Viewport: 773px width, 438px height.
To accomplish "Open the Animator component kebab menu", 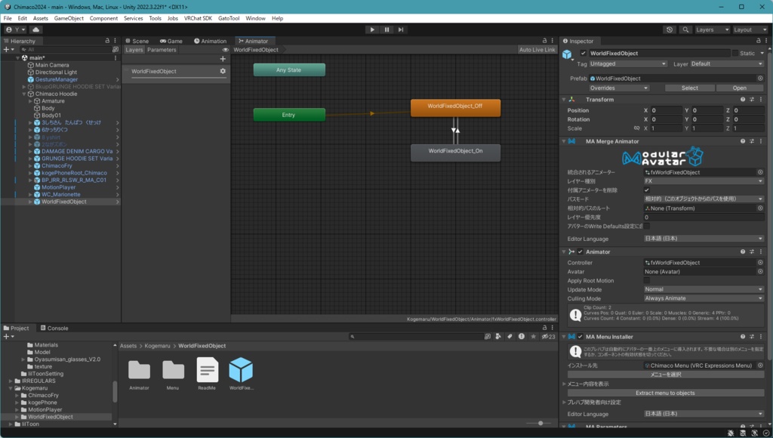I will tap(761, 251).
